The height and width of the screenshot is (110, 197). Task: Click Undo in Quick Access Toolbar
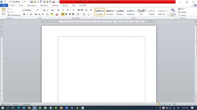pos(5,2)
